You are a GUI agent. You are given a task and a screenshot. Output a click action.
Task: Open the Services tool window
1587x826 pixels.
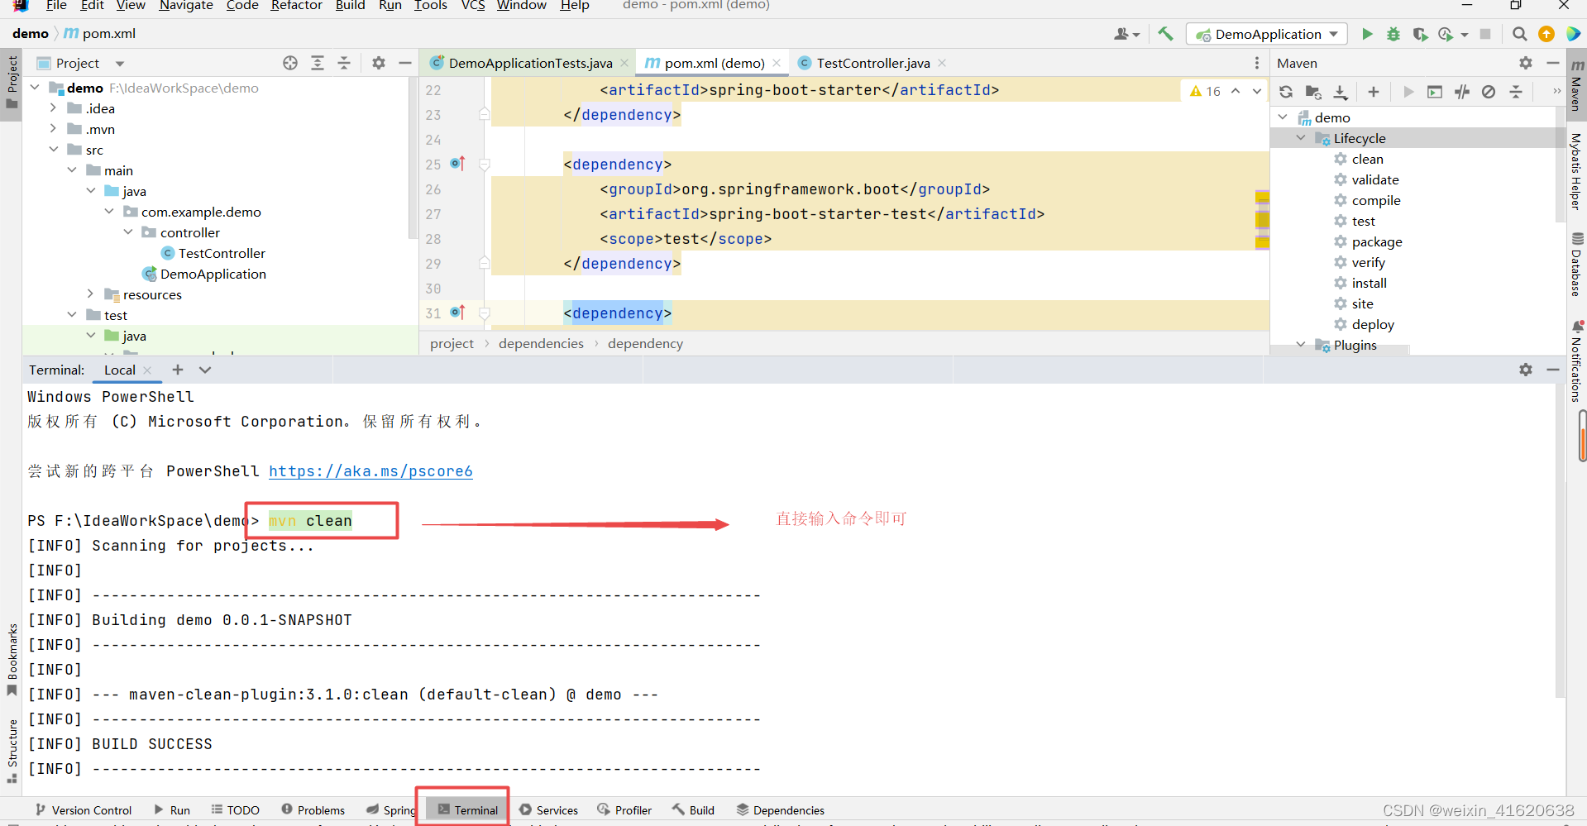click(549, 810)
